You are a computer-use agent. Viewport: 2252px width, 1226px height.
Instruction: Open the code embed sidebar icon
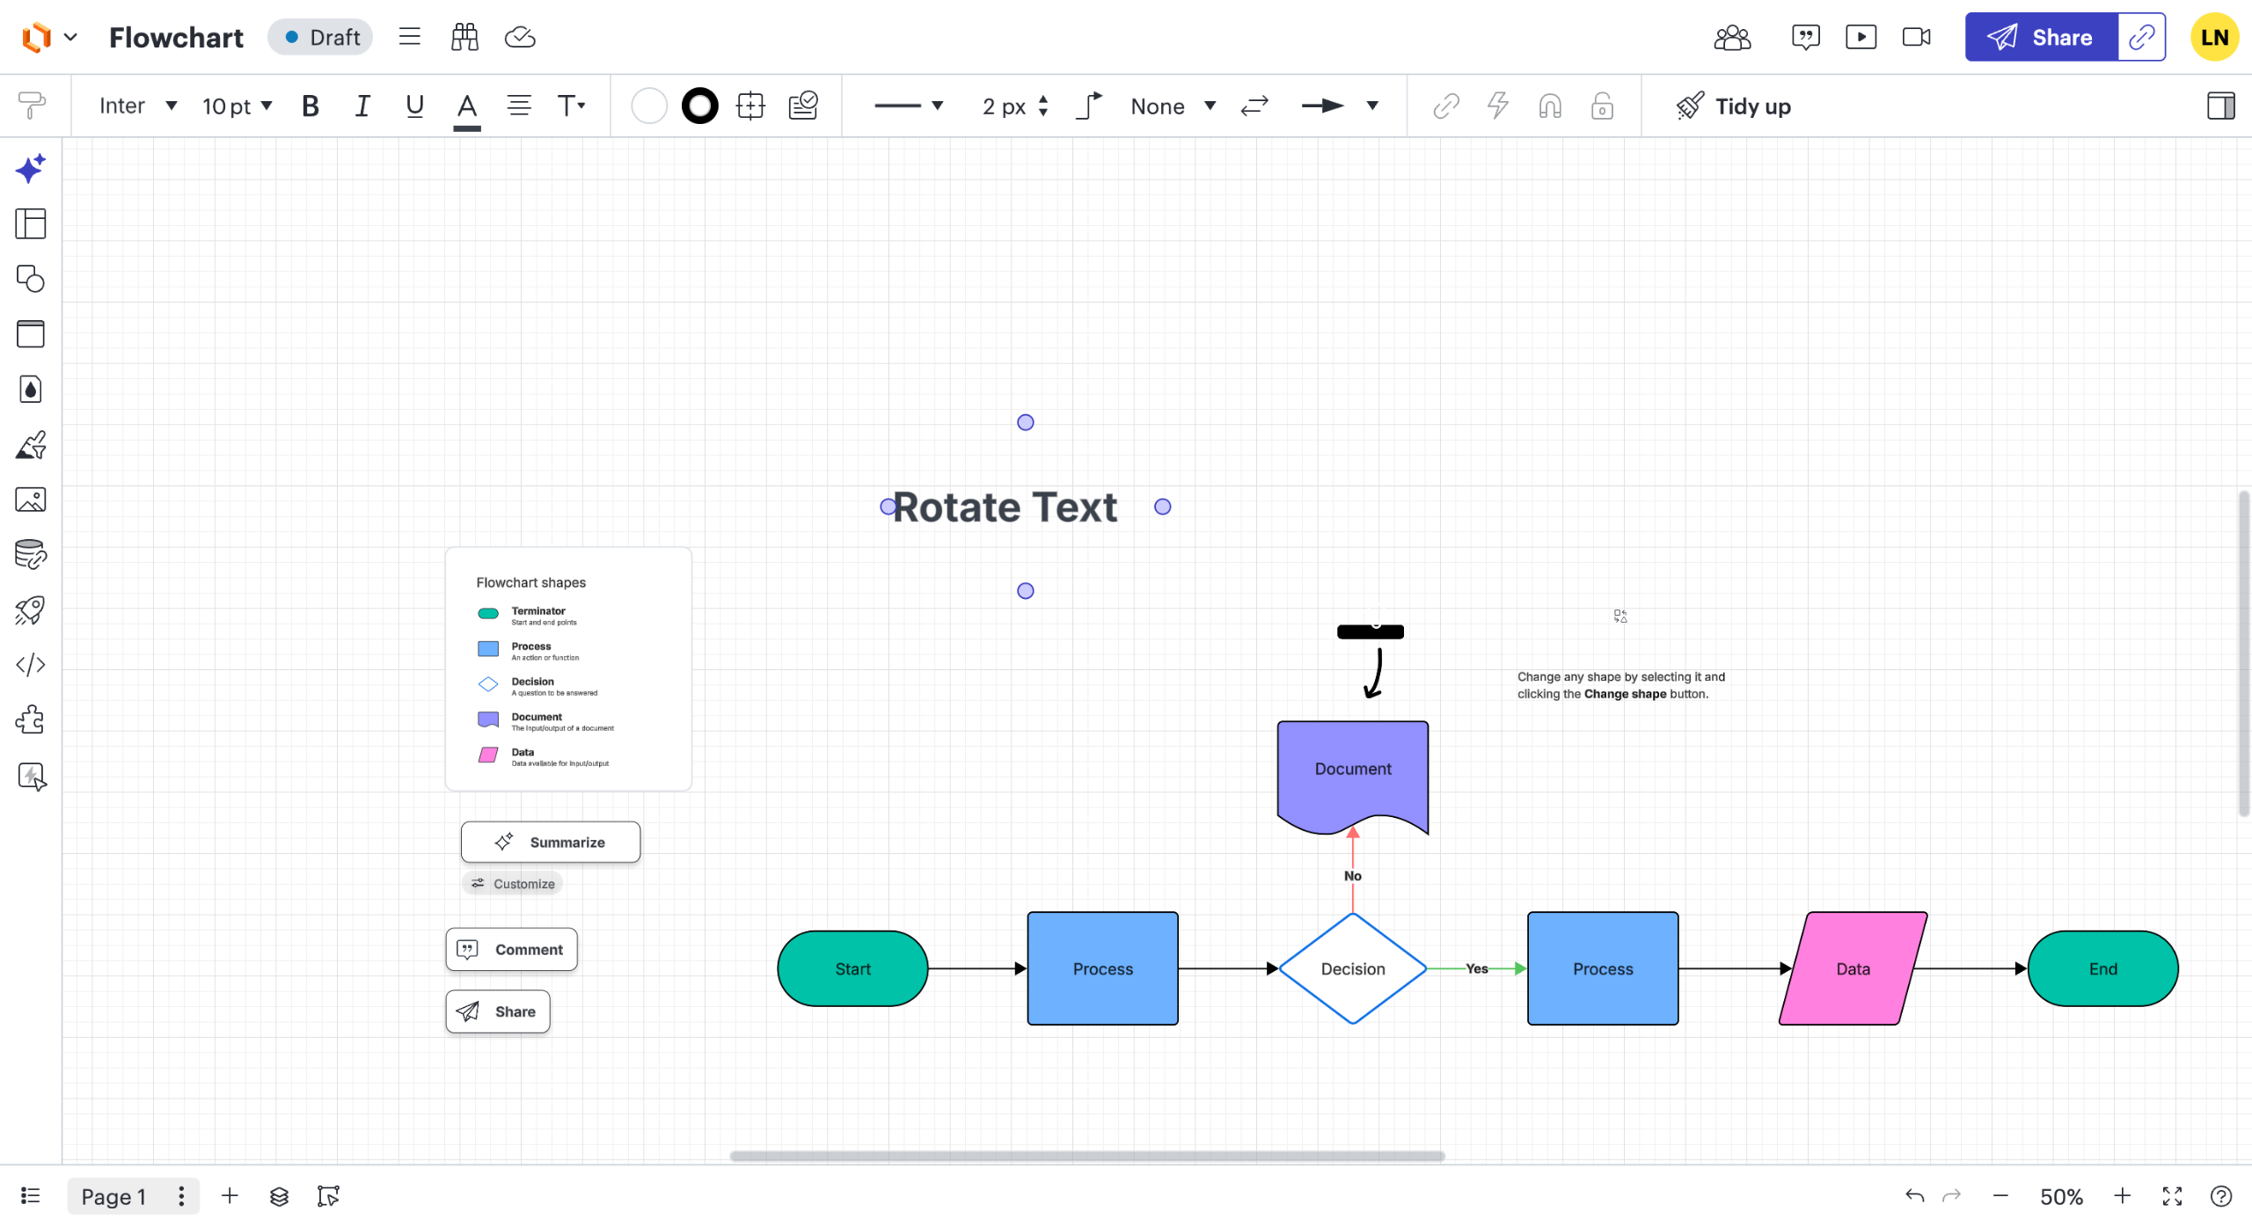30,665
